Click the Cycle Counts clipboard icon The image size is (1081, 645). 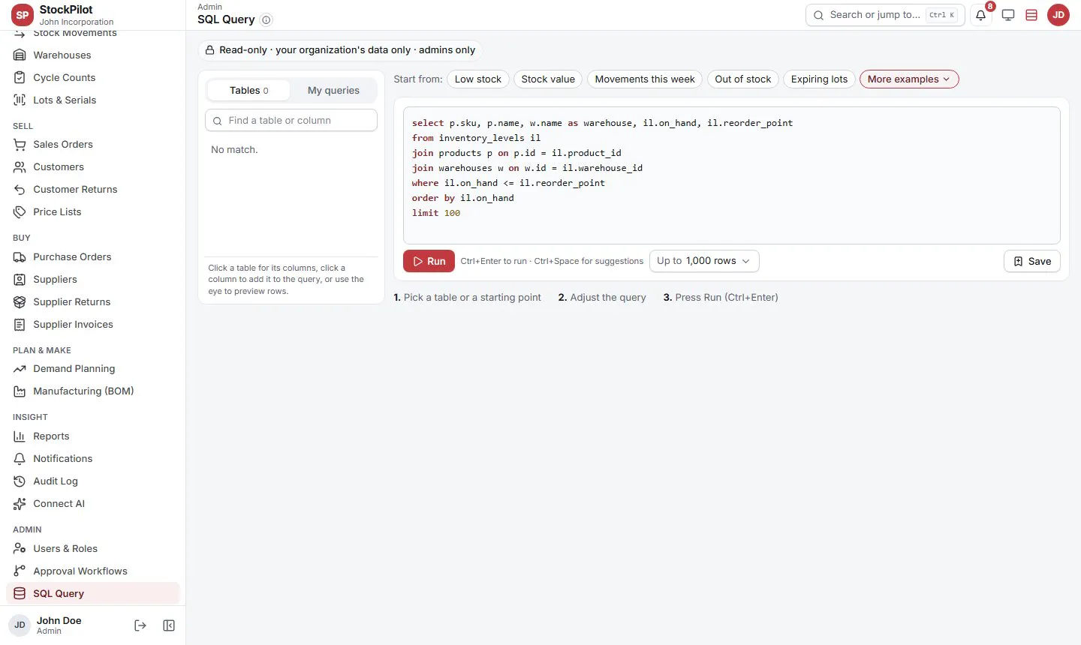20,77
